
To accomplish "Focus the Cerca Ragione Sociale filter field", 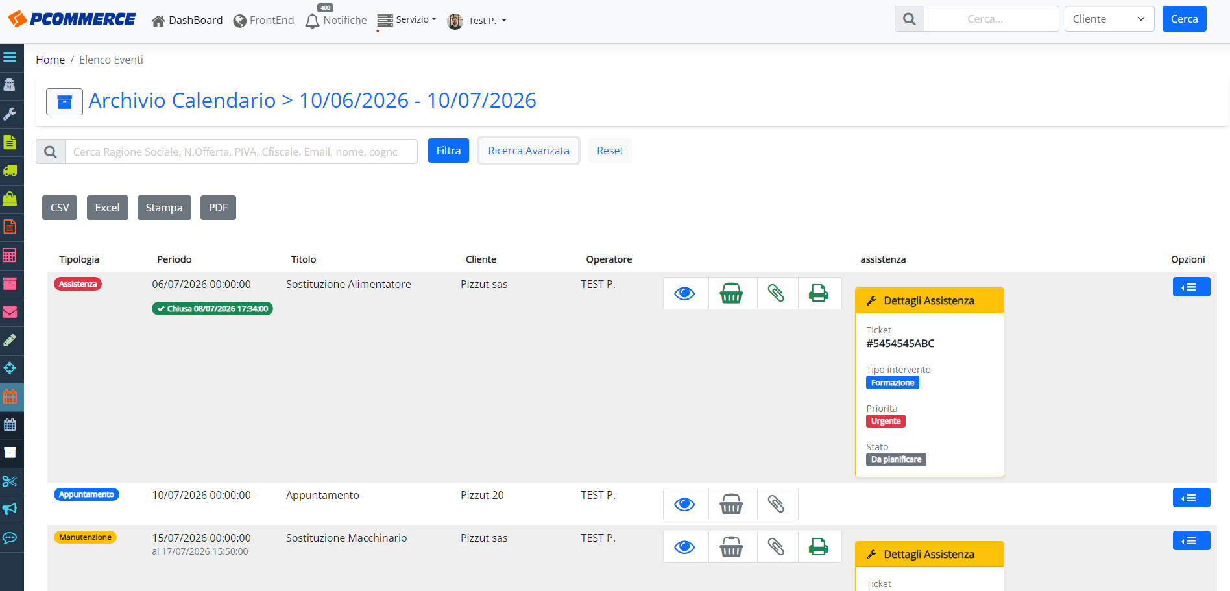I will [241, 152].
